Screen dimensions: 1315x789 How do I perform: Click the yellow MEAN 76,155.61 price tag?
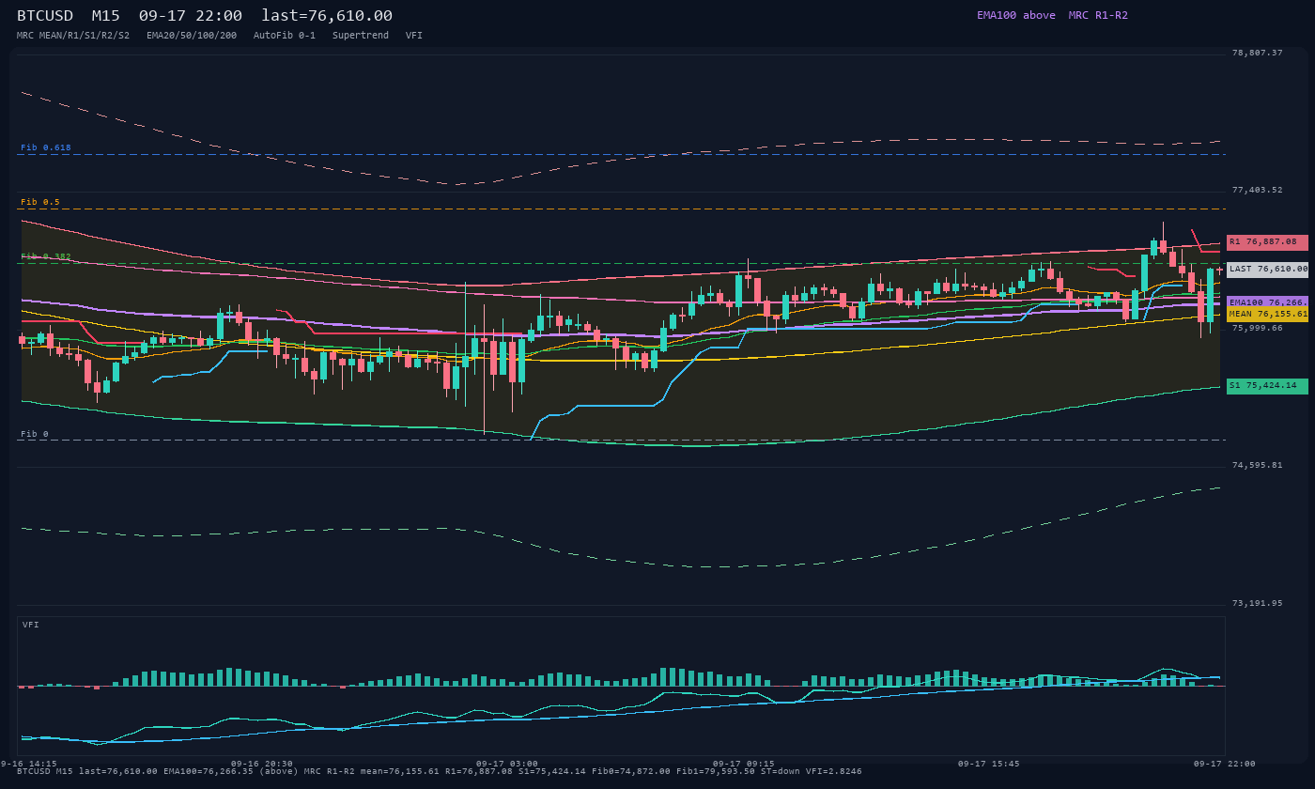click(x=1267, y=314)
